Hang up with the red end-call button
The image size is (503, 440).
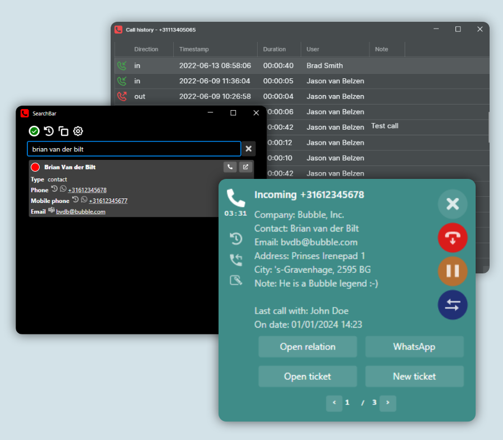(x=452, y=238)
